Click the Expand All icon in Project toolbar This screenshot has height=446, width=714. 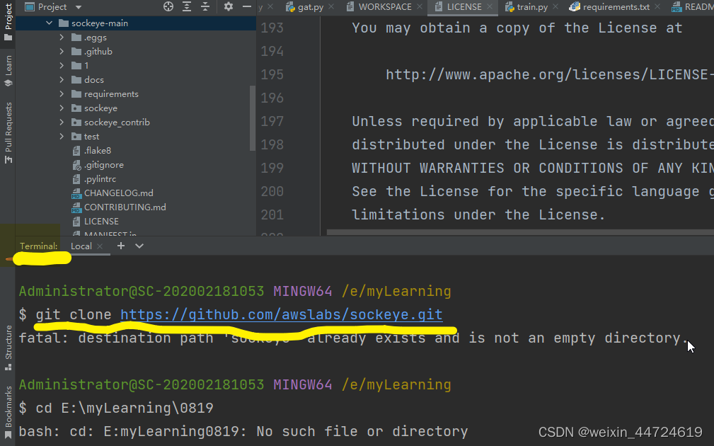(187, 7)
